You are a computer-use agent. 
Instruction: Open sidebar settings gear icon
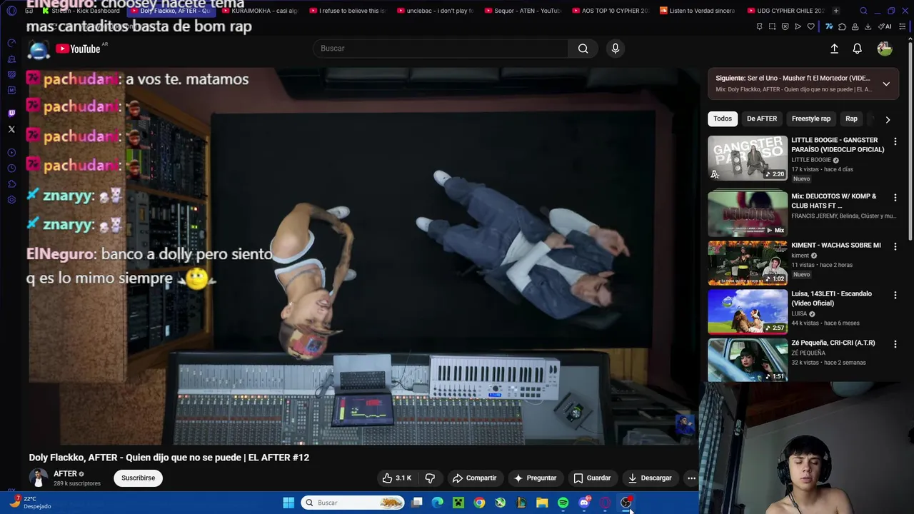(x=11, y=200)
